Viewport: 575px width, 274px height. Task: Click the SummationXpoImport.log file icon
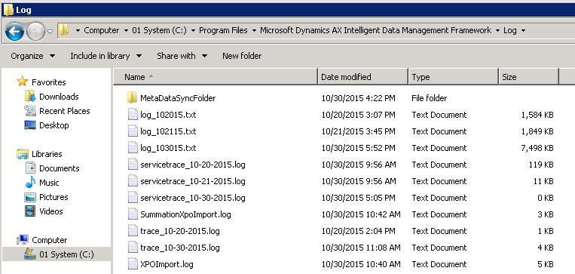pyautogui.click(x=133, y=214)
